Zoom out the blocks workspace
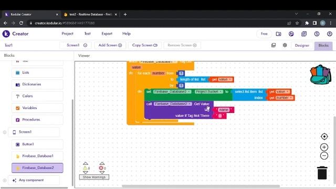This screenshot has height=189, width=336. point(324,155)
